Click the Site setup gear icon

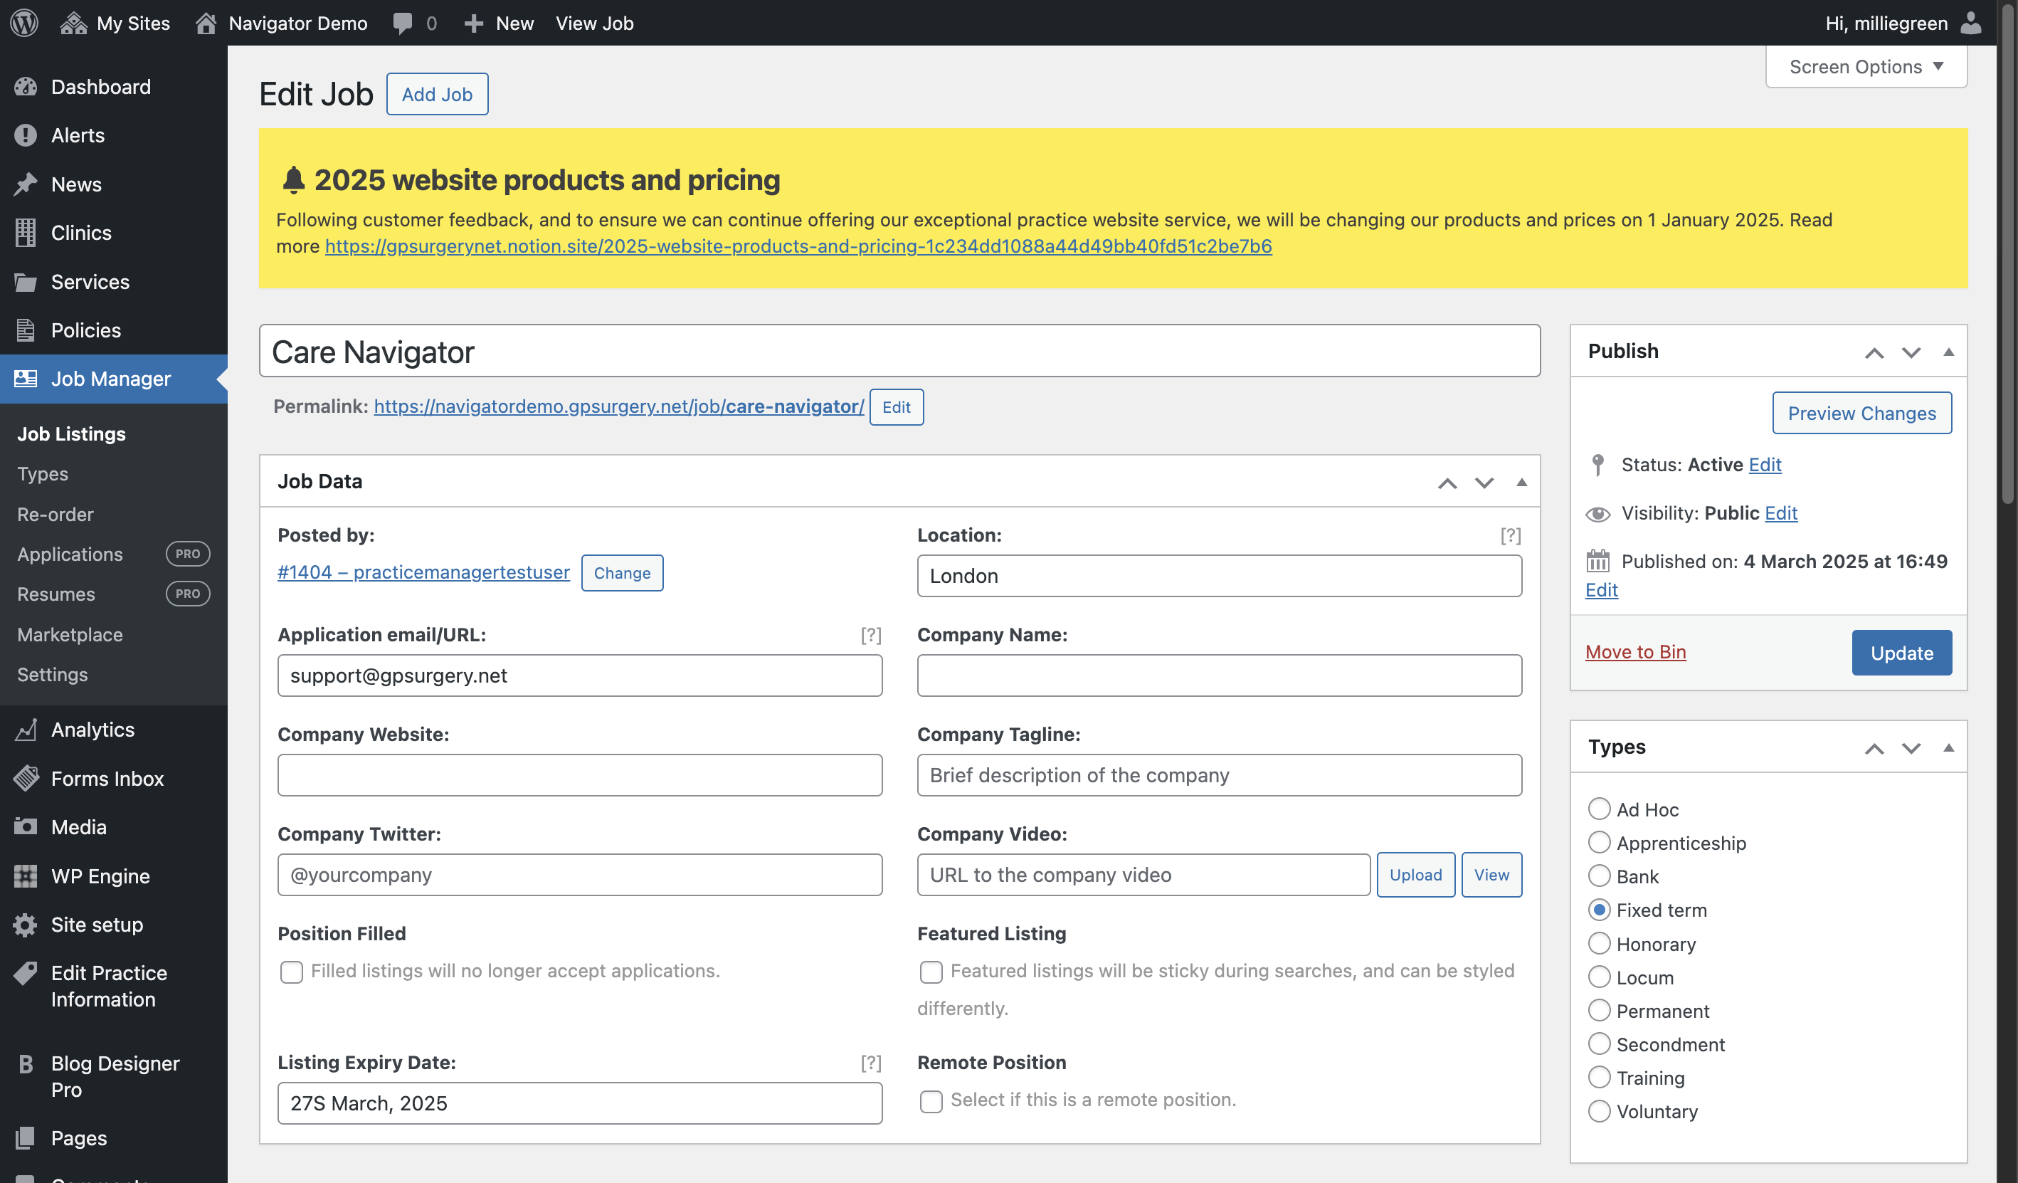point(26,925)
